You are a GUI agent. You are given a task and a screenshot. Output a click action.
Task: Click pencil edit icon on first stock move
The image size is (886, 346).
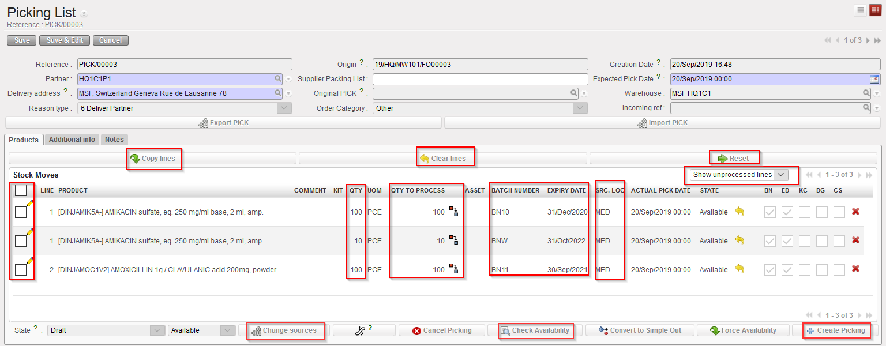click(x=30, y=203)
